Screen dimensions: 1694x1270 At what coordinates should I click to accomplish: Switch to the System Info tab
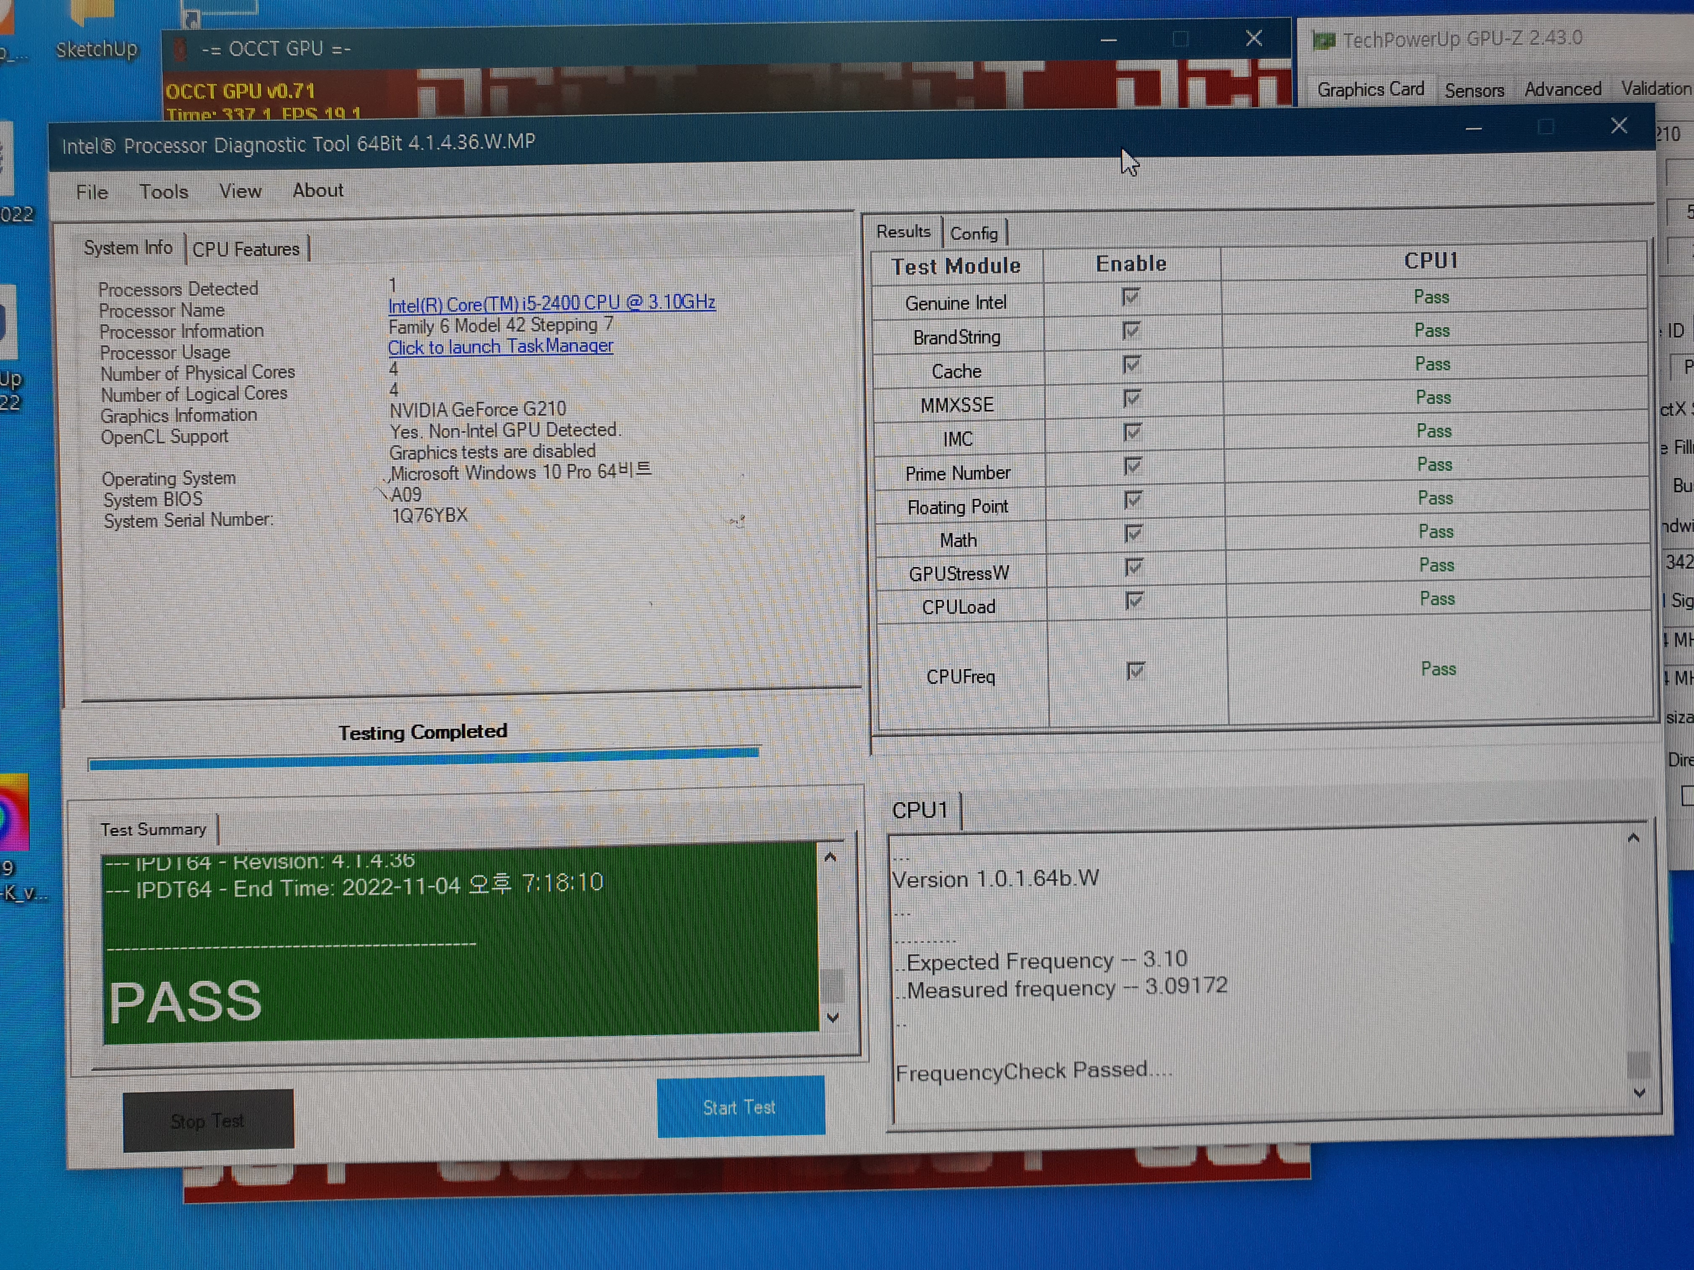(128, 248)
